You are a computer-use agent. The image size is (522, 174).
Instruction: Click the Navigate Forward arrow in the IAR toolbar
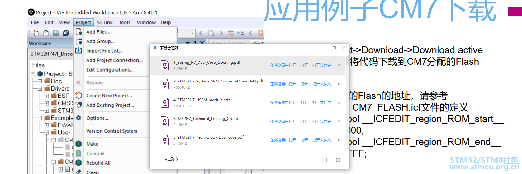[221, 33]
